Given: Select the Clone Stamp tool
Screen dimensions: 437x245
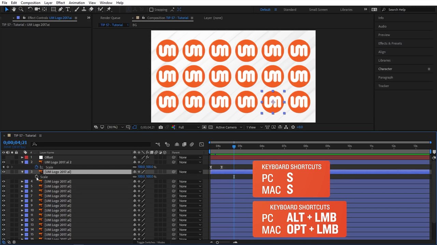Looking at the screenshot, I should point(84,10).
